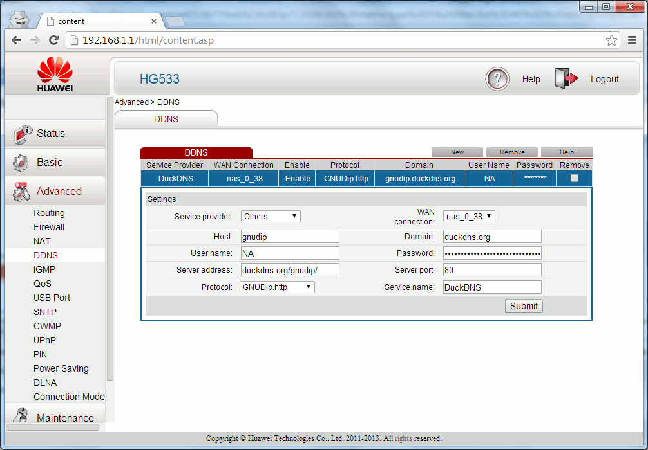
Task: Click the Huawei logo
Action: click(55, 74)
